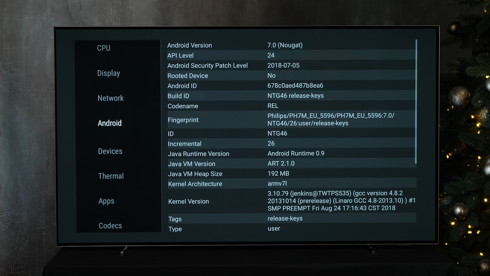490x276 pixels.
Task: Go to the Thermal section
Action: [111, 176]
